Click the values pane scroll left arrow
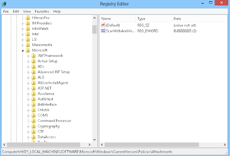 (x=102, y=145)
